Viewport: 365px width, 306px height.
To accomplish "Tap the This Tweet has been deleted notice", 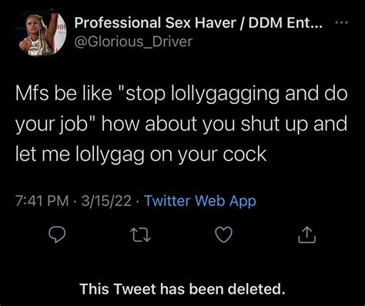I will pos(182,289).
